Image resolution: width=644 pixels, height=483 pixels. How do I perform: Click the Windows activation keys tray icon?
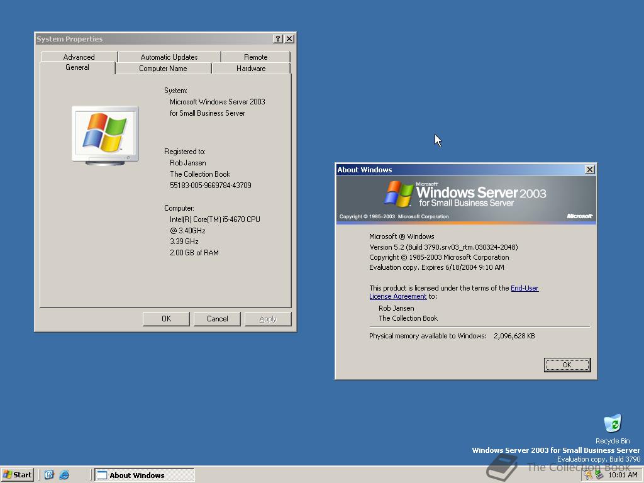tap(589, 475)
